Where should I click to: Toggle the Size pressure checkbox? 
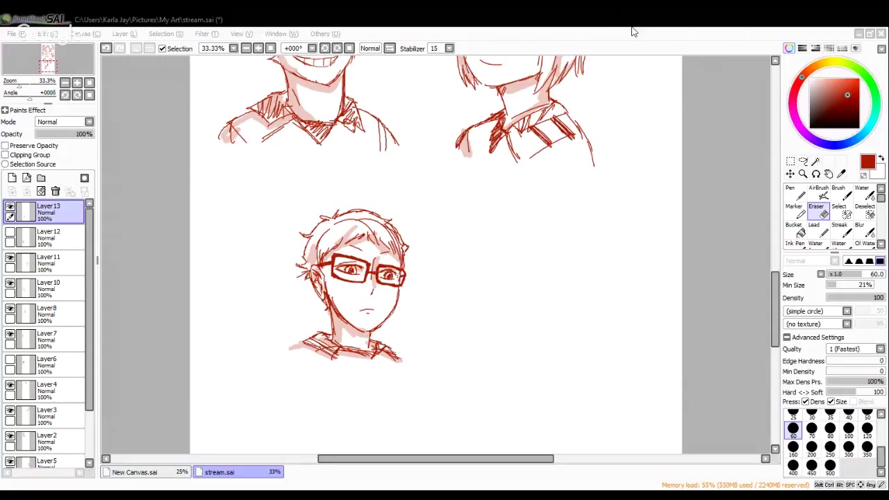831,402
